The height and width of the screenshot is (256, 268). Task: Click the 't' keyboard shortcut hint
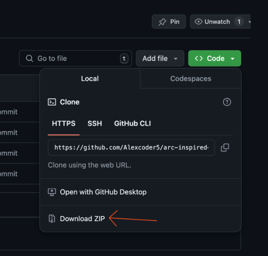click(124, 58)
